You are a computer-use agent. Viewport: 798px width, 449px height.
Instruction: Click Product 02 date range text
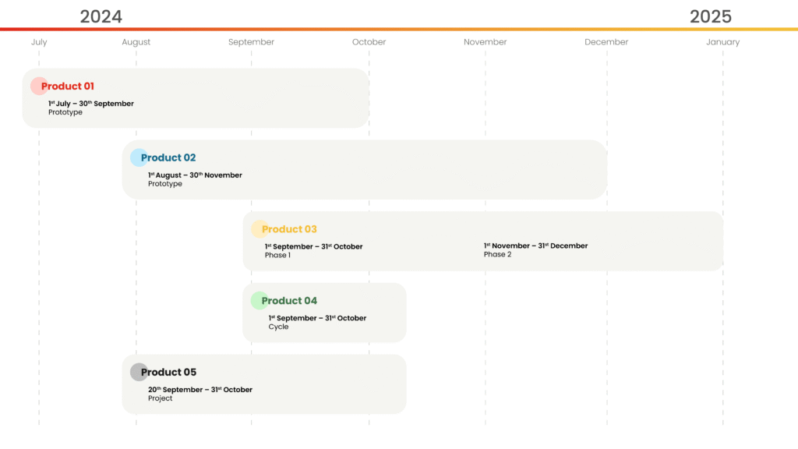[195, 175]
